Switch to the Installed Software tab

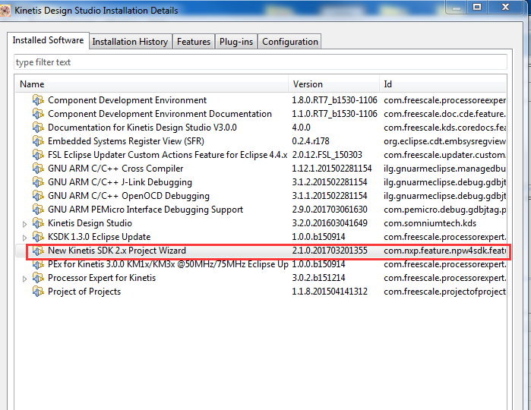(x=48, y=40)
